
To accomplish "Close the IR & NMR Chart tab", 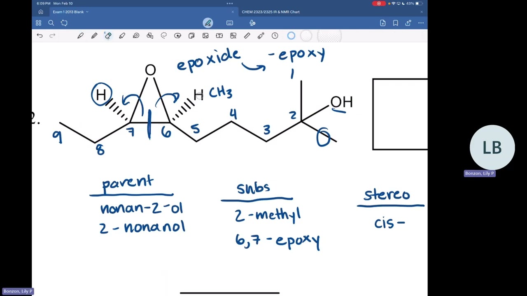I will pyautogui.click(x=421, y=12).
